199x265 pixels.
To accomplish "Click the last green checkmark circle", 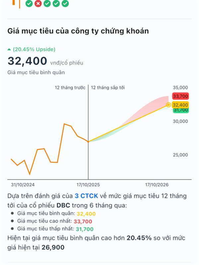I will tap(65, 3).
